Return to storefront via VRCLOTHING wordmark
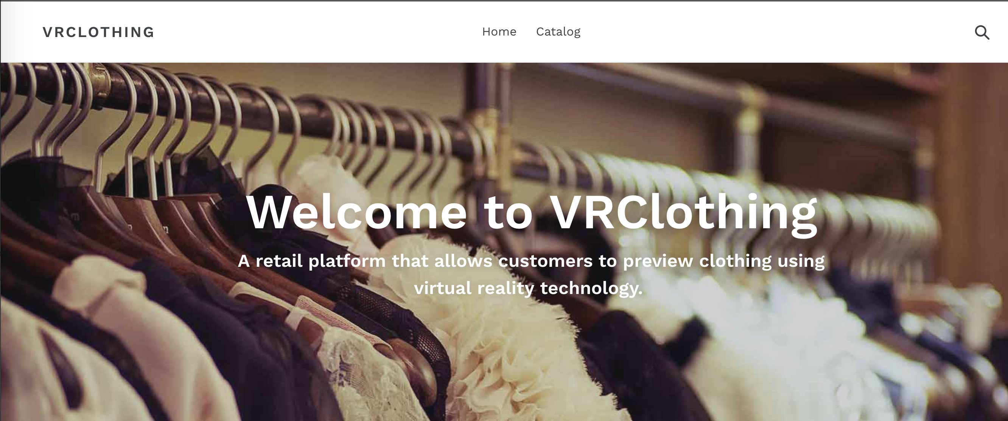 [x=99, y=32]
